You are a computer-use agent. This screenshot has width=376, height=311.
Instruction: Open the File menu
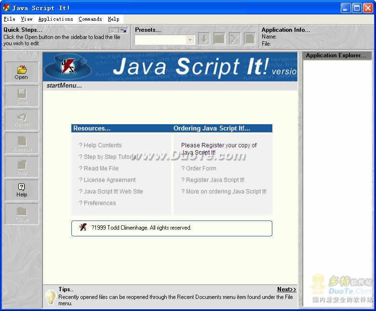[9, 19]
